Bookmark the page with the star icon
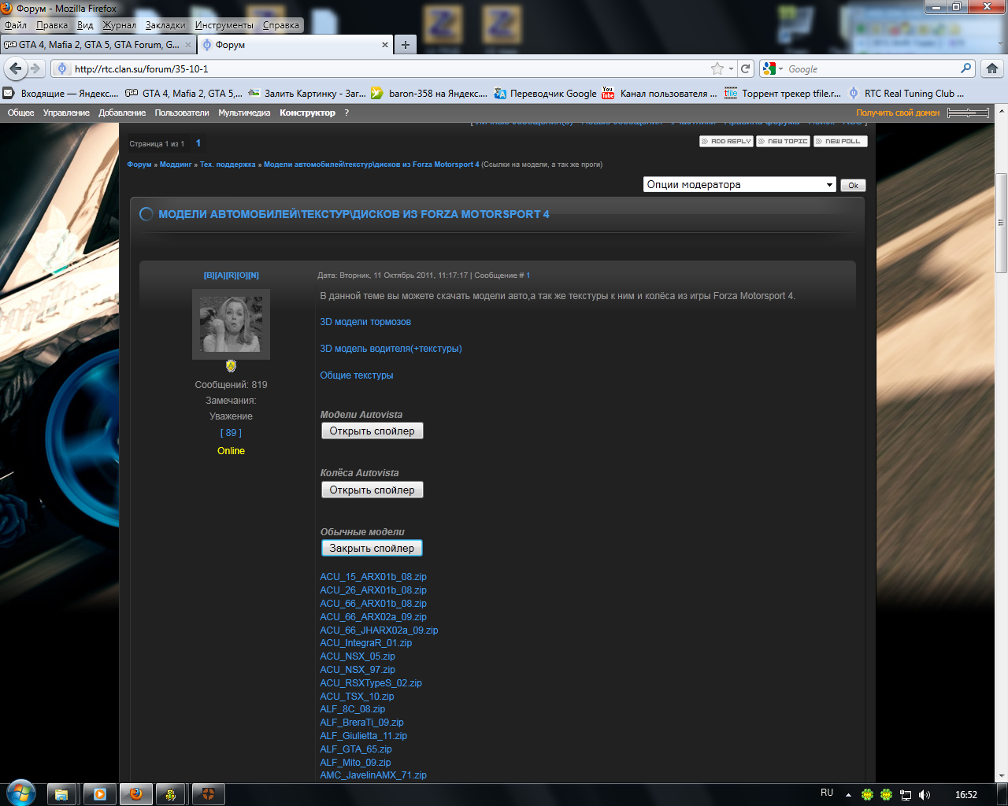1008x806 pixels. [x=717, y=68]
